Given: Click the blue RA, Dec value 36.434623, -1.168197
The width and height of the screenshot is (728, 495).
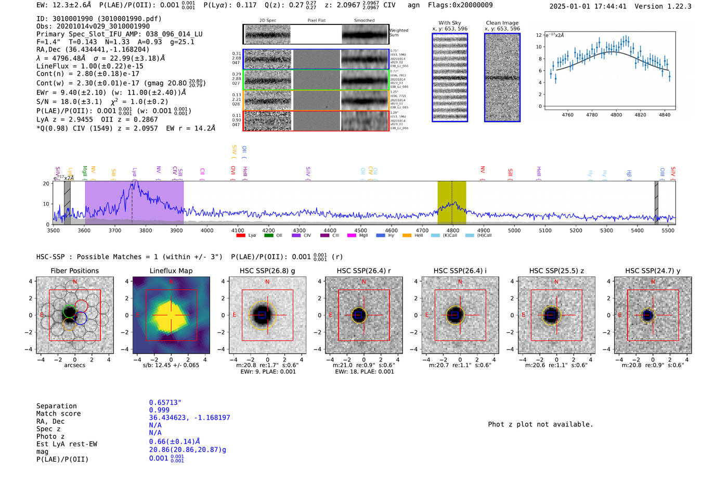Looking at the screenshot, I should 189,418.
